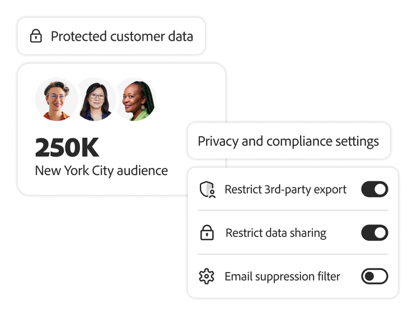
Task: Click New York City audience text
Action: point(101,170)
